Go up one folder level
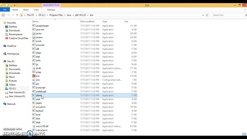 17,15
